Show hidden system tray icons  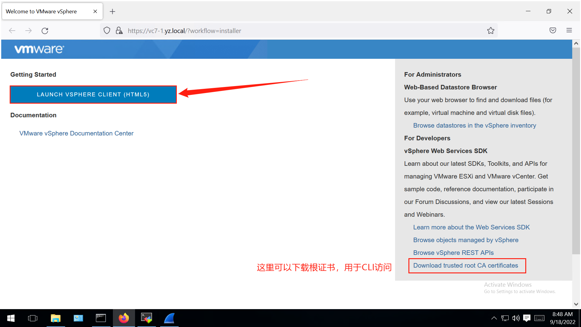coord(494,318)
